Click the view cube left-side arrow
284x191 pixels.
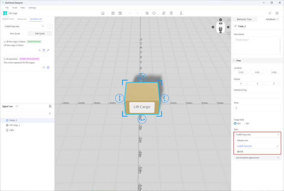click(213, 27)
